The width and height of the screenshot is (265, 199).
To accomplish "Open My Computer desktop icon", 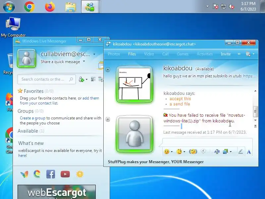I will (13, 27).
